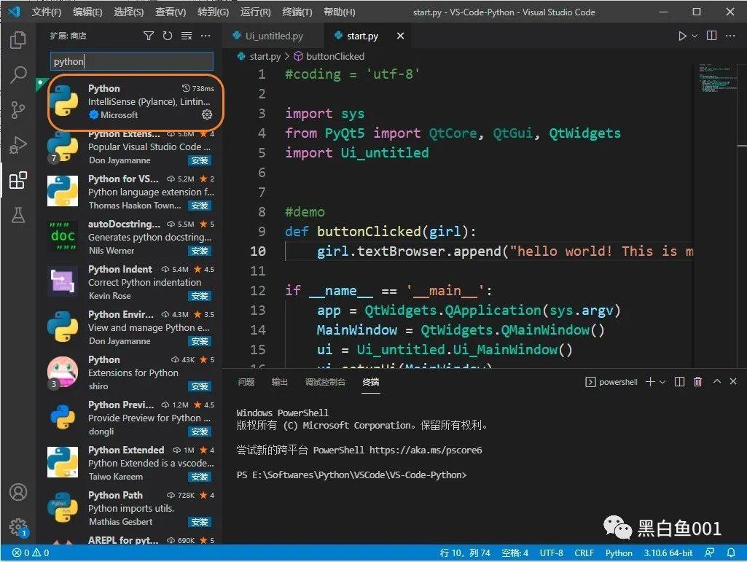This screenshot has height=562, width=747.
Task: Run the start.py file with the play icon
Action: point(682,35)
